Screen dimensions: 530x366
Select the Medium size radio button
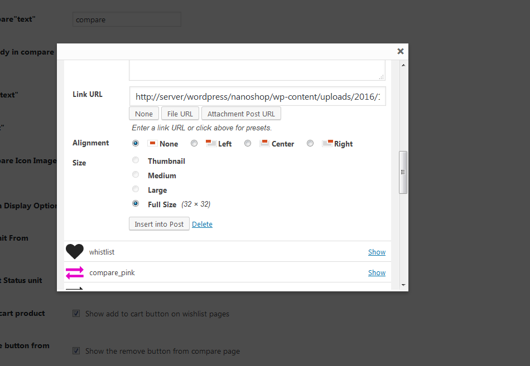click(136, 175)
